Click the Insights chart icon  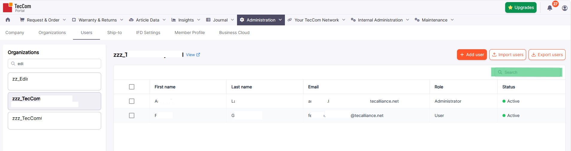click(174, 20)
